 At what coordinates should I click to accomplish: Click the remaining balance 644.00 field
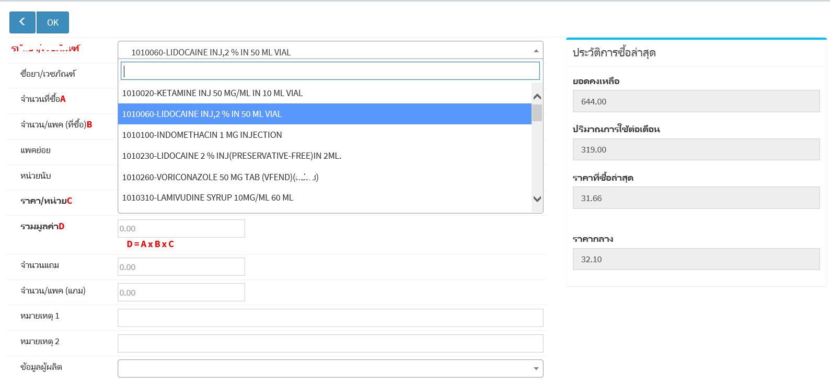(x=696, y=101)
